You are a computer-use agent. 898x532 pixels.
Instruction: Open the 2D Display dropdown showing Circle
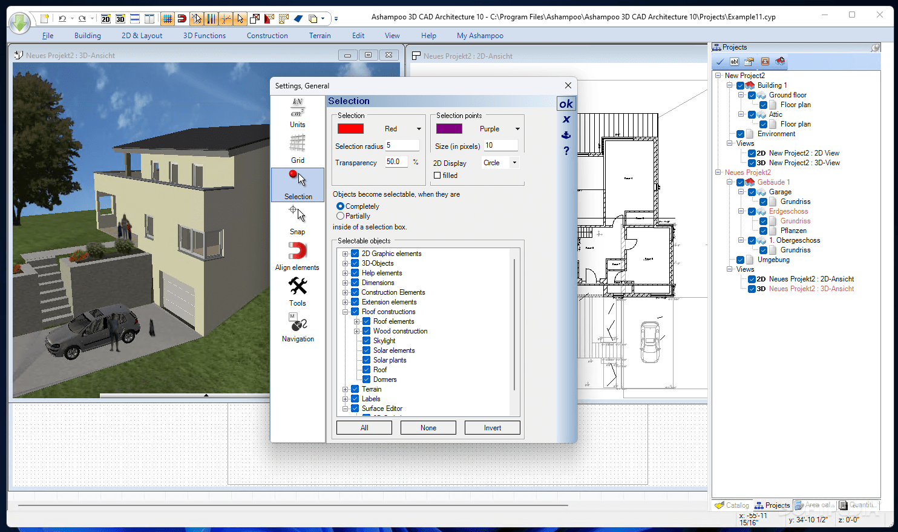(x=515, y=163)
